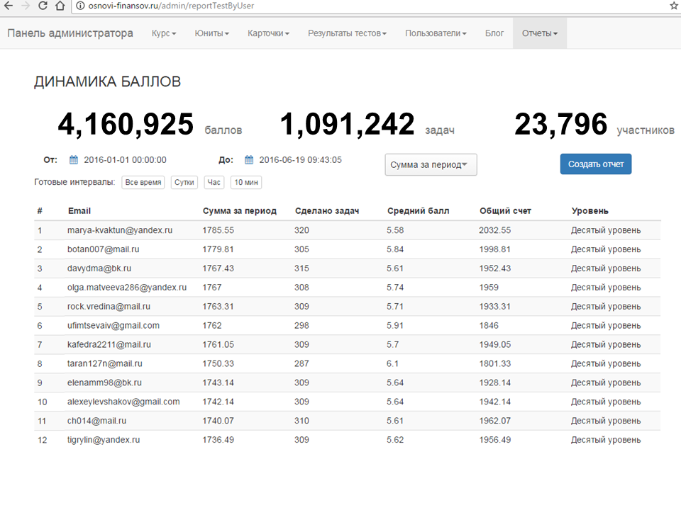Expand the Карточки menu
Screen dimensions: 681x510
268,33
